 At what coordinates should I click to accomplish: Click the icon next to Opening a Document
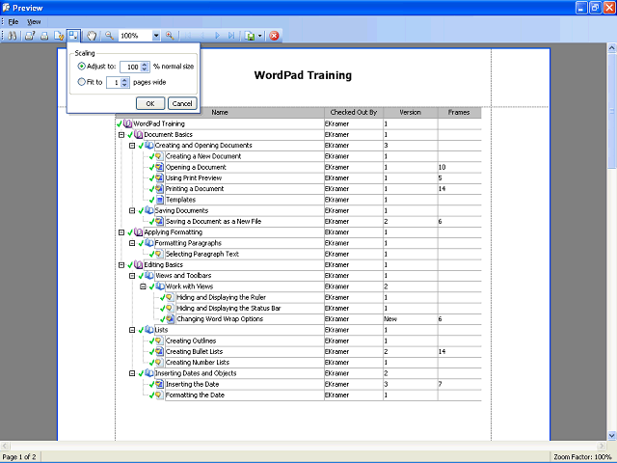coord(159,167)
